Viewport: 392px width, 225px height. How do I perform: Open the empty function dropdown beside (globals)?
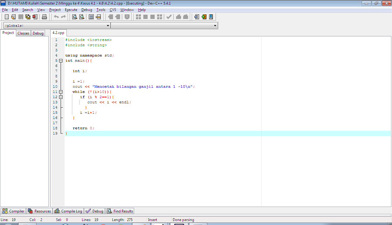pos(164,26)
